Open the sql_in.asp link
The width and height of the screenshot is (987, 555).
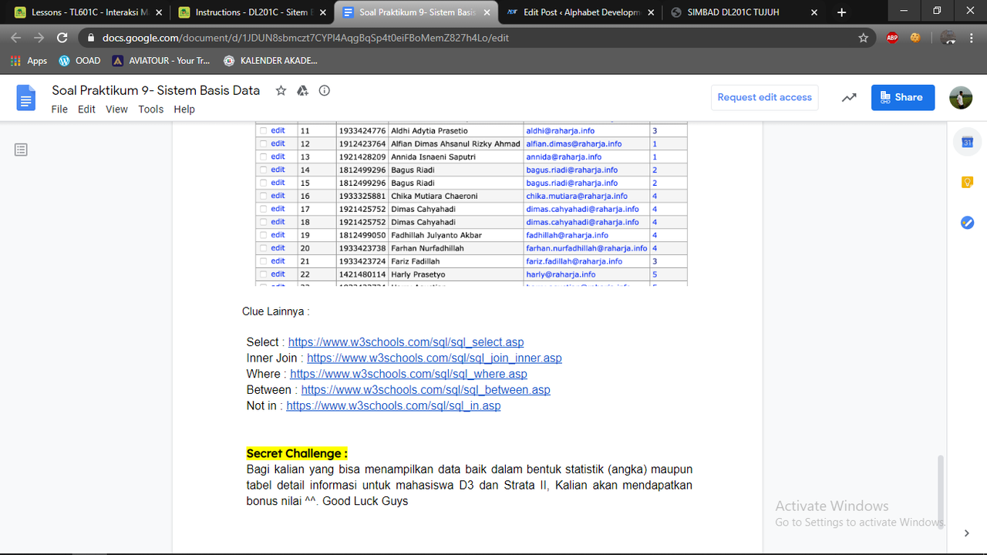[393, 405]
